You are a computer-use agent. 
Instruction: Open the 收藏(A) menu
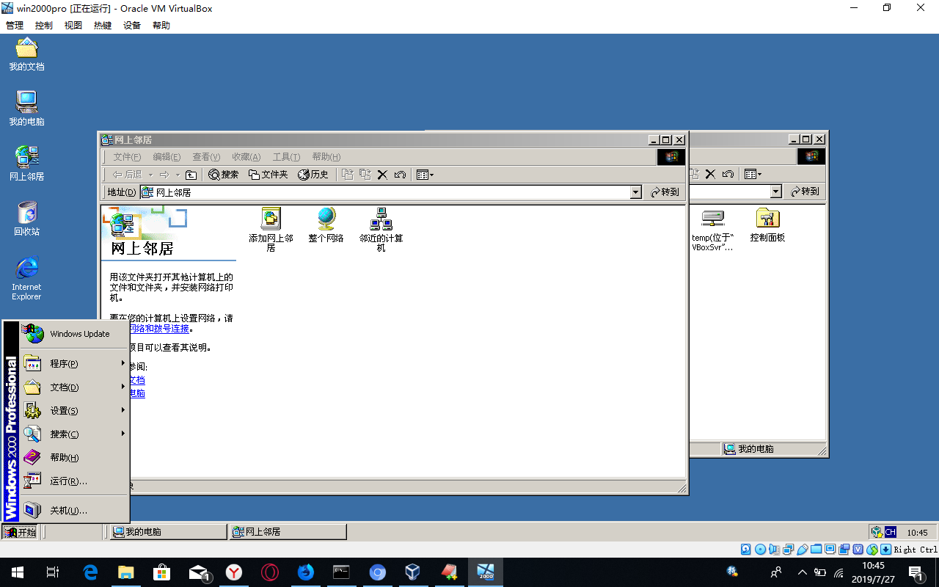coord(246,157)
